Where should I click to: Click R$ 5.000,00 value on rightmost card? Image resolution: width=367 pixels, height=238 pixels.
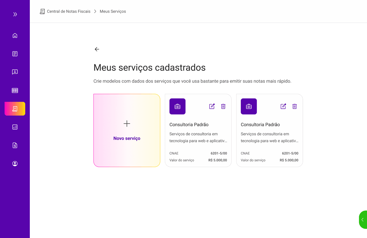tap(289, 160)
